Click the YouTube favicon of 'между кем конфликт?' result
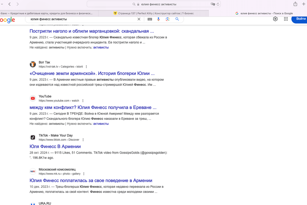Image resolution: width=307 pixels, height=205 pixels. 33,98
